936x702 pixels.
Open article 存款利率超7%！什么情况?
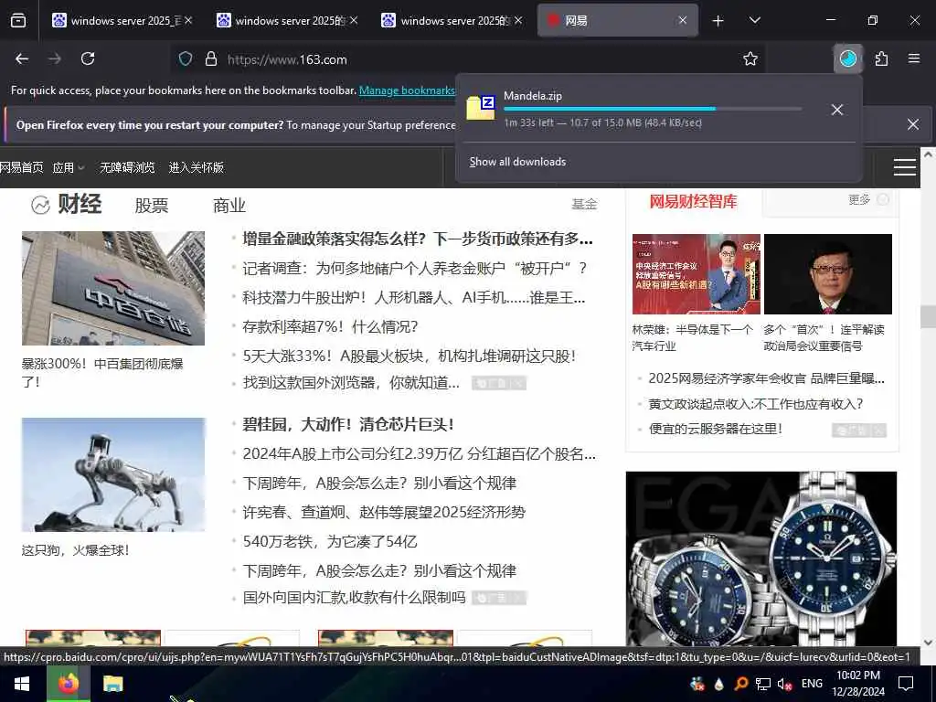tap(330, 326)
